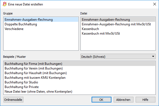The image size is (159, 106).
Task: Open the Onlinemodelle button
Action: (x=13, y=100)
